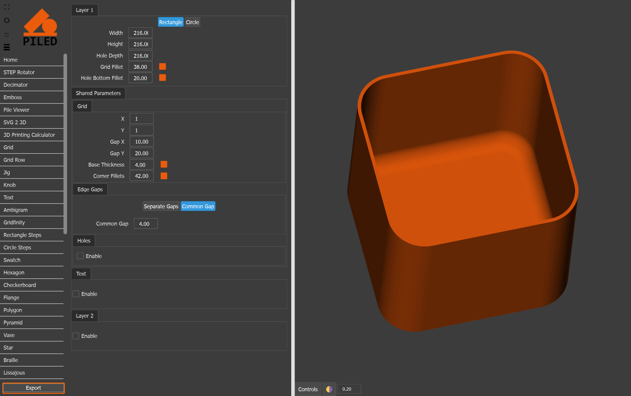Viewport: 631px width, 396px height.
Task: Open 3D Printing Calculator
Action: (x=32, y=135)
